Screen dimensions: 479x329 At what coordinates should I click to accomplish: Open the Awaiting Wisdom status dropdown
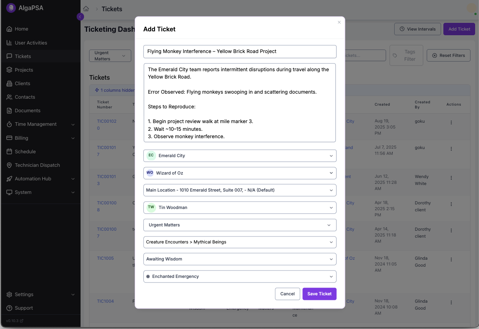(240, 259)
